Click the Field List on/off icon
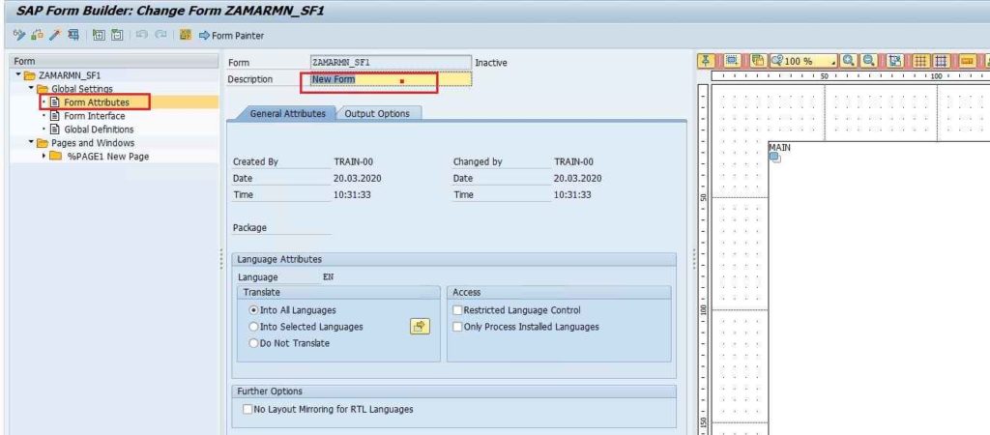This screenshot has height=435, width=990. (185, 36)
